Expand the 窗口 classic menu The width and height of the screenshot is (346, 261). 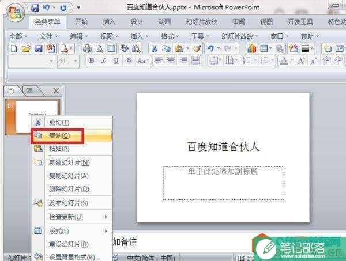click(279, 36)
